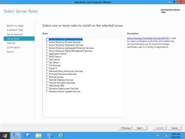The width and height of the screenshot is (185, 139).
Task: Click the Previous button
Action: coord(125,128)
